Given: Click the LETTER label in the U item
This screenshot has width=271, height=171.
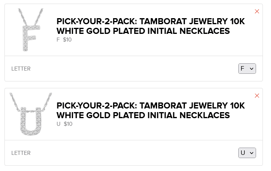Looking at the screenshot, I should click(21, 153).
